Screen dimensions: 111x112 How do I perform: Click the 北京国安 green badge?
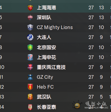click(x=30, y=47)
